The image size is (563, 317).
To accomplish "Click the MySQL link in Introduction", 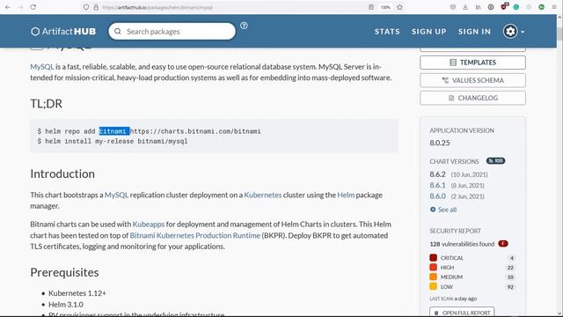I will 116,195.
